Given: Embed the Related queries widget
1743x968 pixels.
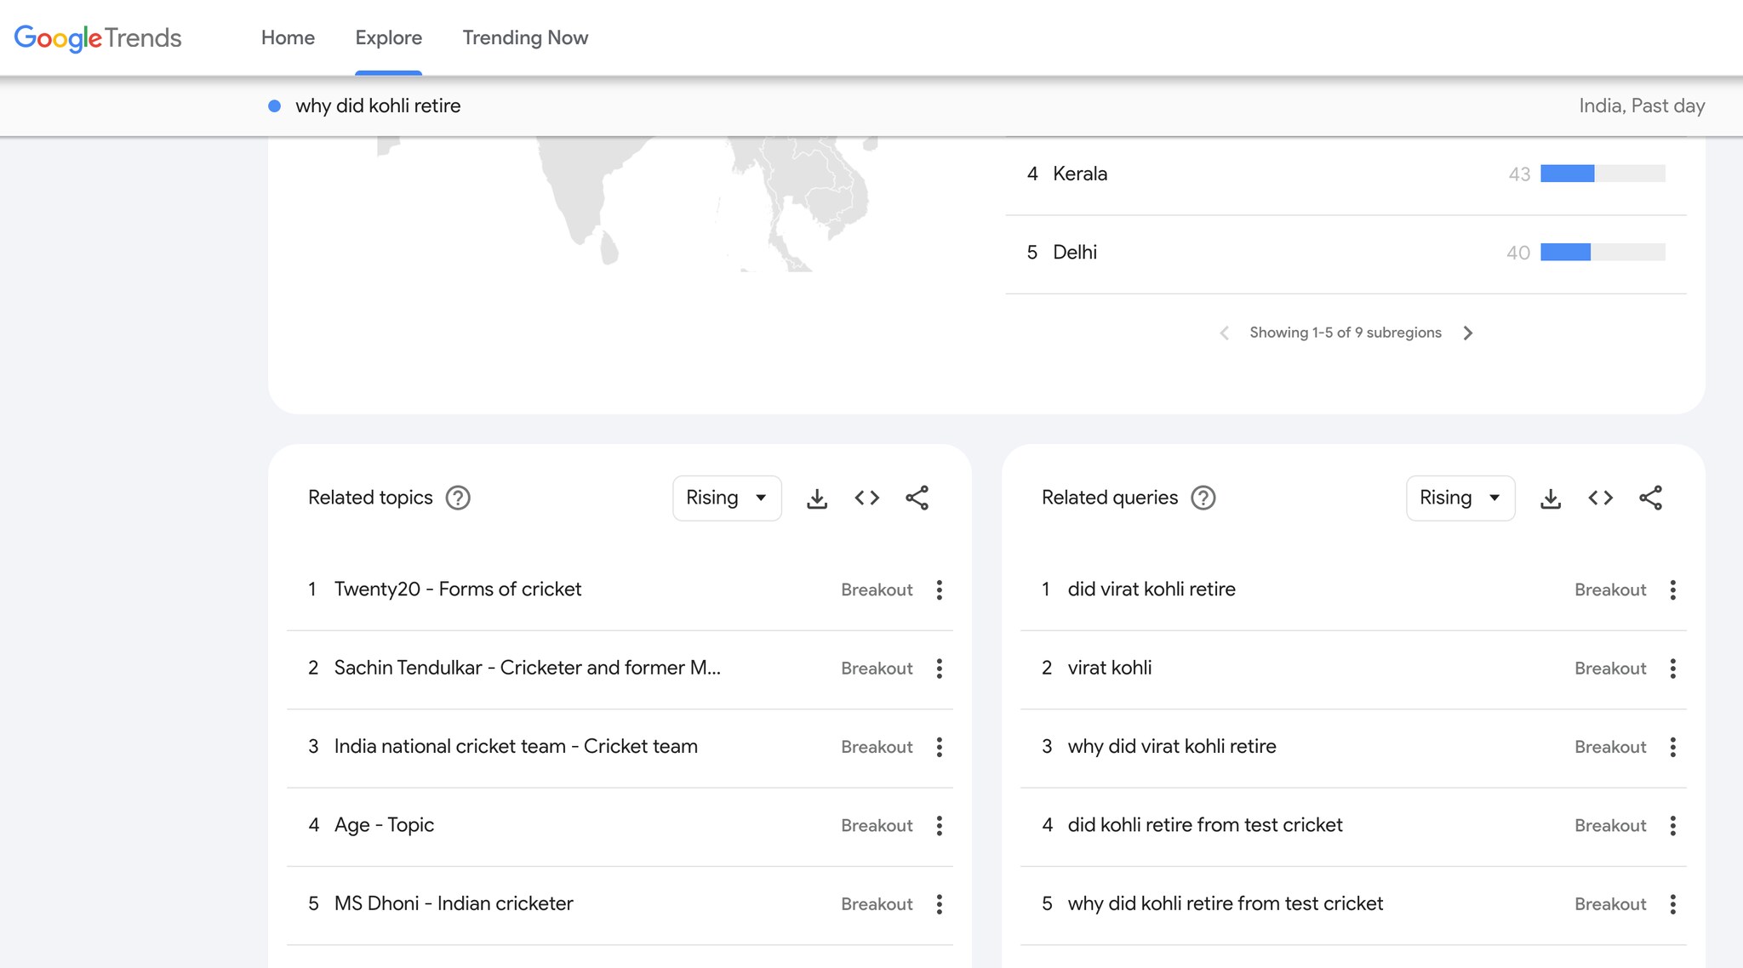Looking at the screenshot, I should pyautogui.click(x=1601, y=498).
